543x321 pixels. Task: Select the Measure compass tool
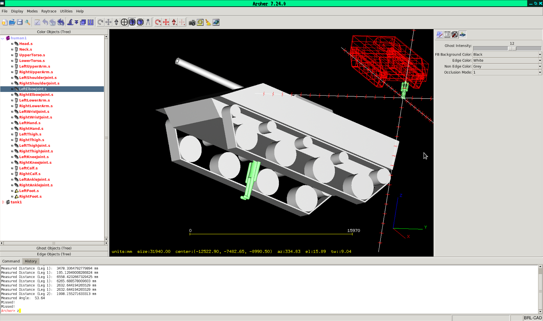pyautogui.click(x=148, y=22)
